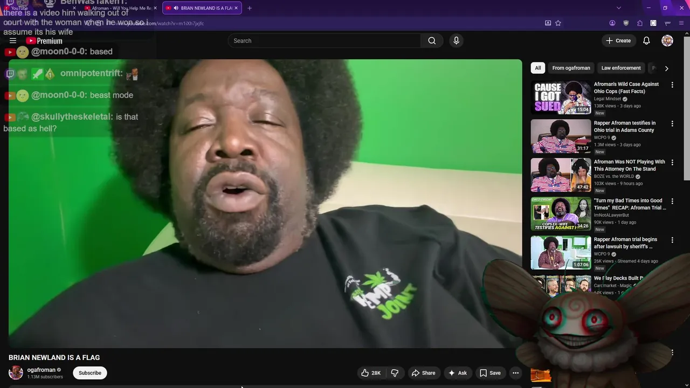
Task: Click the ImNotALawyerBut channel name
Action: click(611, 216)
